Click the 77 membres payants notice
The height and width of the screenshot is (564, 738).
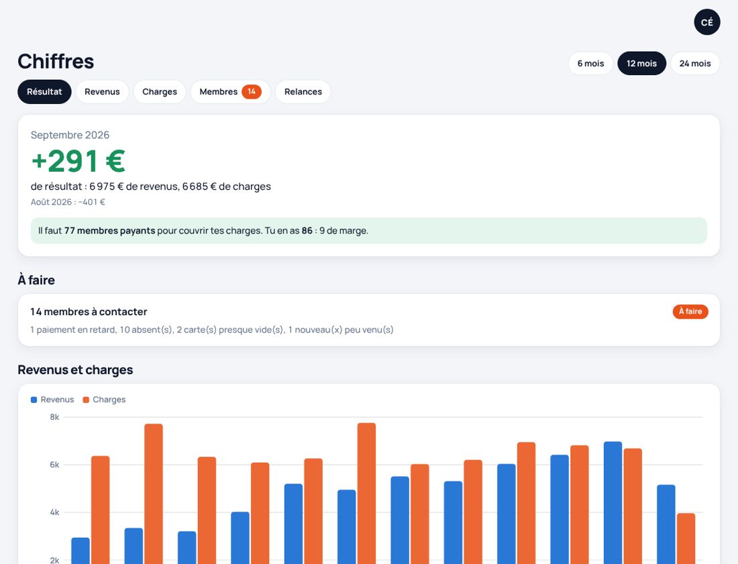point(369,231)
